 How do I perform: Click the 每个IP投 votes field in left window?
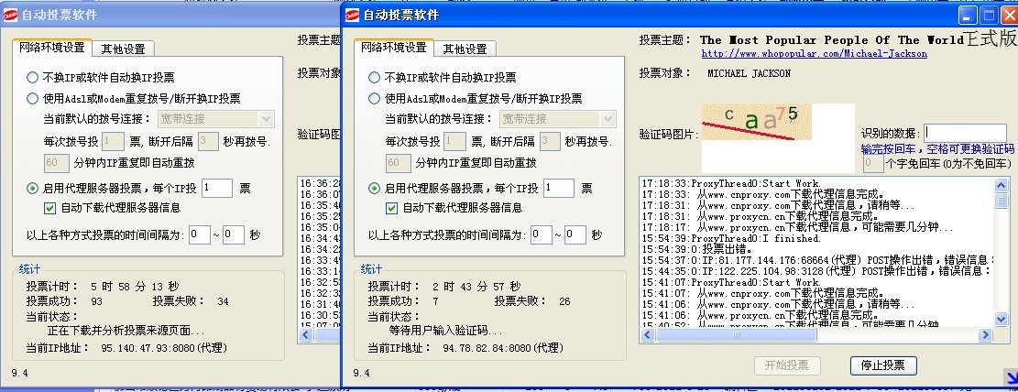(217, 188)
